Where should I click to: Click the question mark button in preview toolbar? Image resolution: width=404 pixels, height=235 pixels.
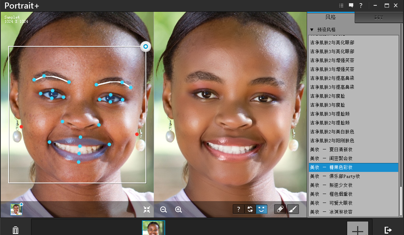pos(238,209)
